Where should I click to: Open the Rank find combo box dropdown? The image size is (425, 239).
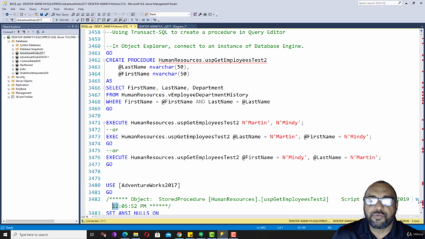pos(189,15)
